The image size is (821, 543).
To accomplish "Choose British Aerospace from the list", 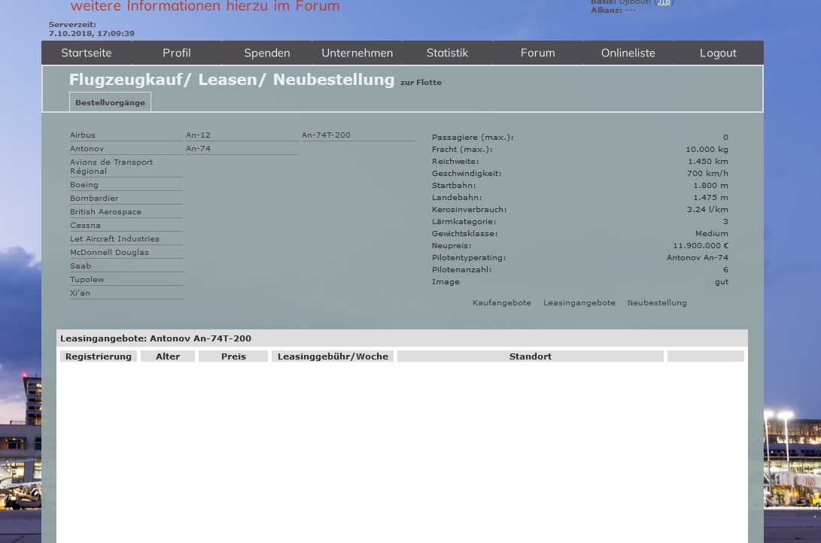I will point(126,212).
